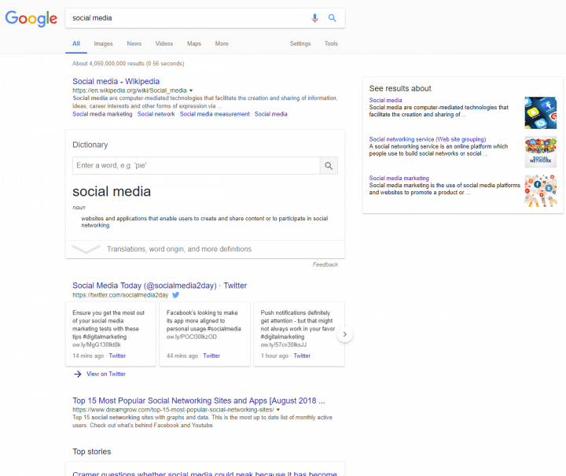566x476 pixels.
Task: Click the blue search magnifier icon
Action: (x=332, y=18)
